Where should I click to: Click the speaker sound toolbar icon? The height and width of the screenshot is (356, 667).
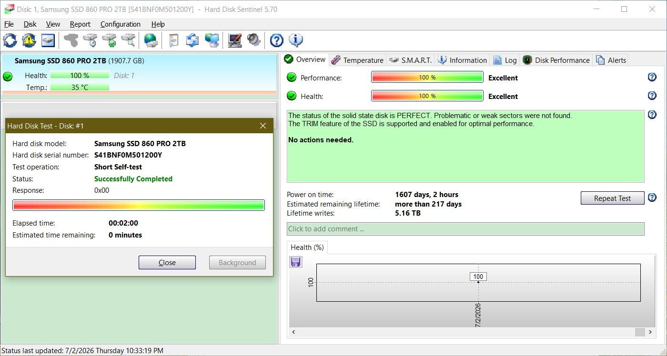click(253, 40)
